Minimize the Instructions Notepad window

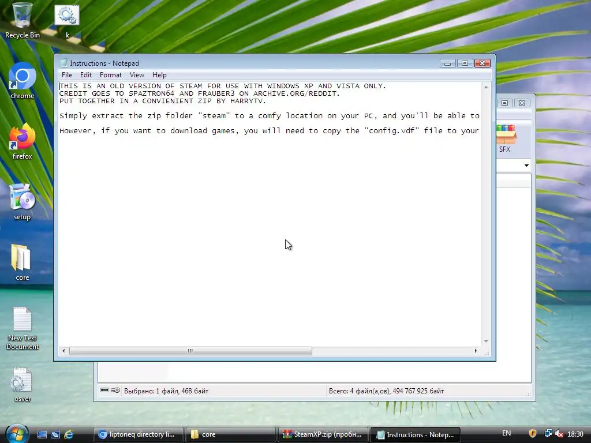click(x=447, y=63)
